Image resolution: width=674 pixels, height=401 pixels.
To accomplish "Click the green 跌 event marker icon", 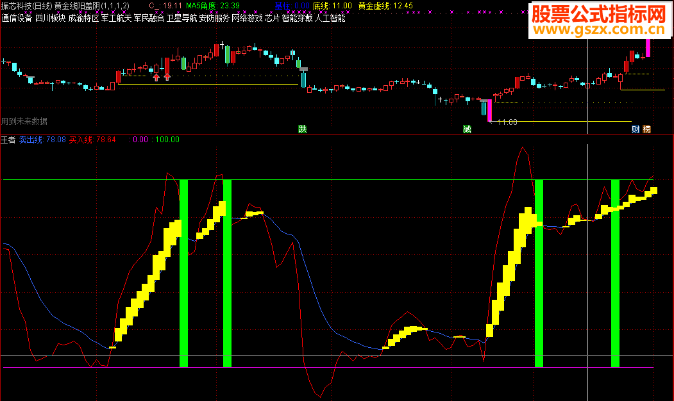I will pyautogui.click(x=303, y=129).
